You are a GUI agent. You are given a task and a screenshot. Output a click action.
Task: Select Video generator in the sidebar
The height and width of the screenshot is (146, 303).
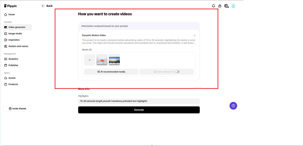(x=17, y=27)
